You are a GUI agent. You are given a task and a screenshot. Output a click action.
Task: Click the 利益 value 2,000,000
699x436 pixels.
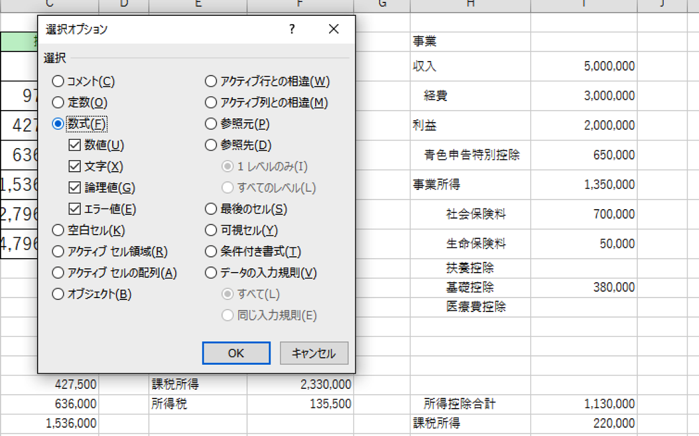[x=584, y=125]
